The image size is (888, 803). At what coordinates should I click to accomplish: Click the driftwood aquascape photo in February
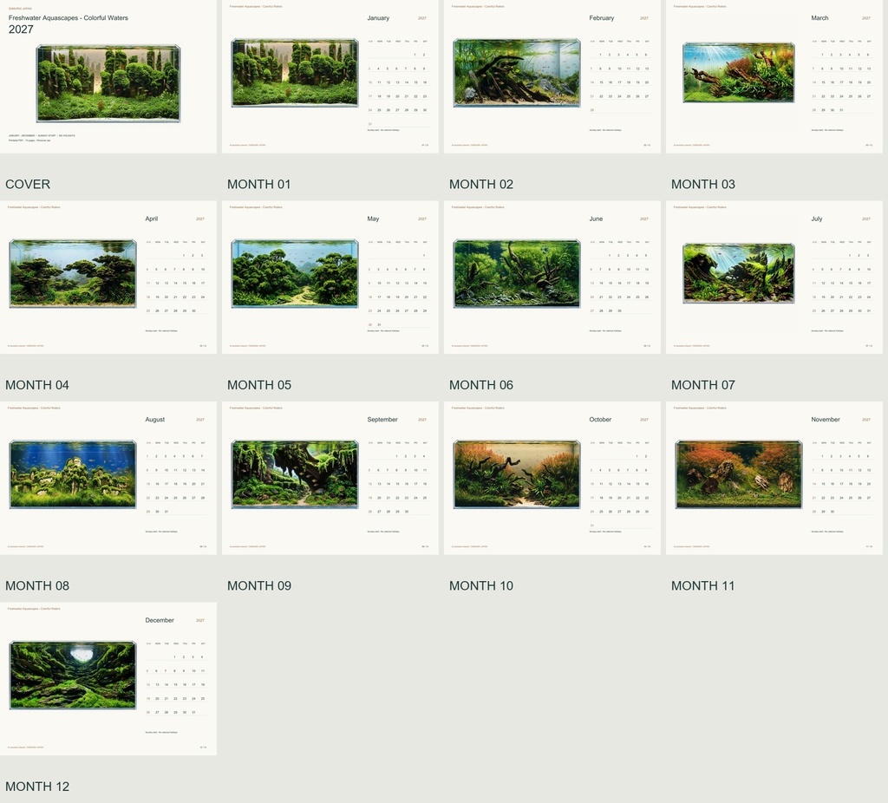click(517, 73)
